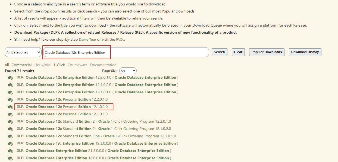338x162 pixels.
Task: Open DLP Standard Edition 2 1-Click 12.2.0.1.0
Action: tap(94, 122)
